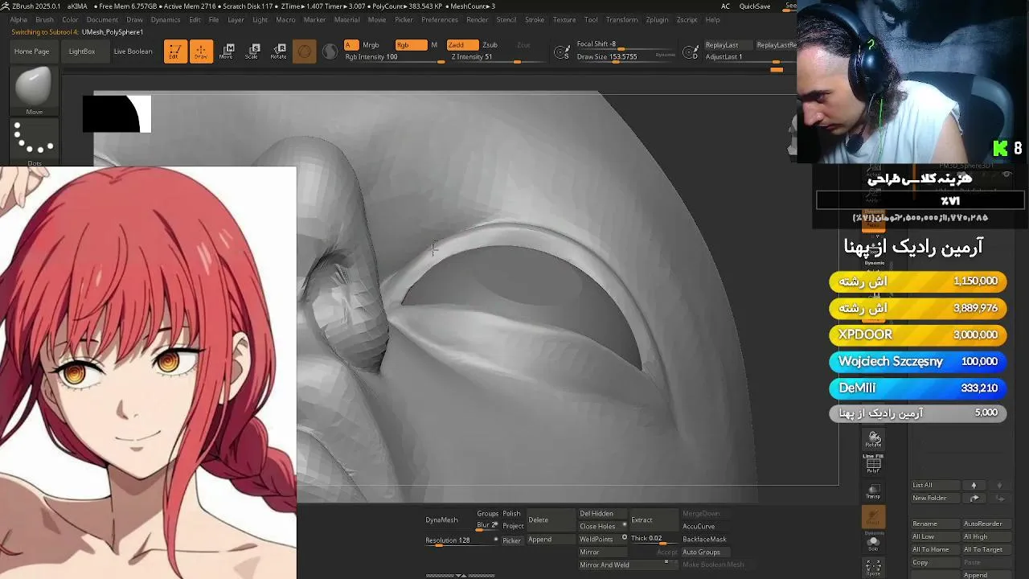
Task: Switch to the Rotate gizmo mode
Action: pos(278,51)
